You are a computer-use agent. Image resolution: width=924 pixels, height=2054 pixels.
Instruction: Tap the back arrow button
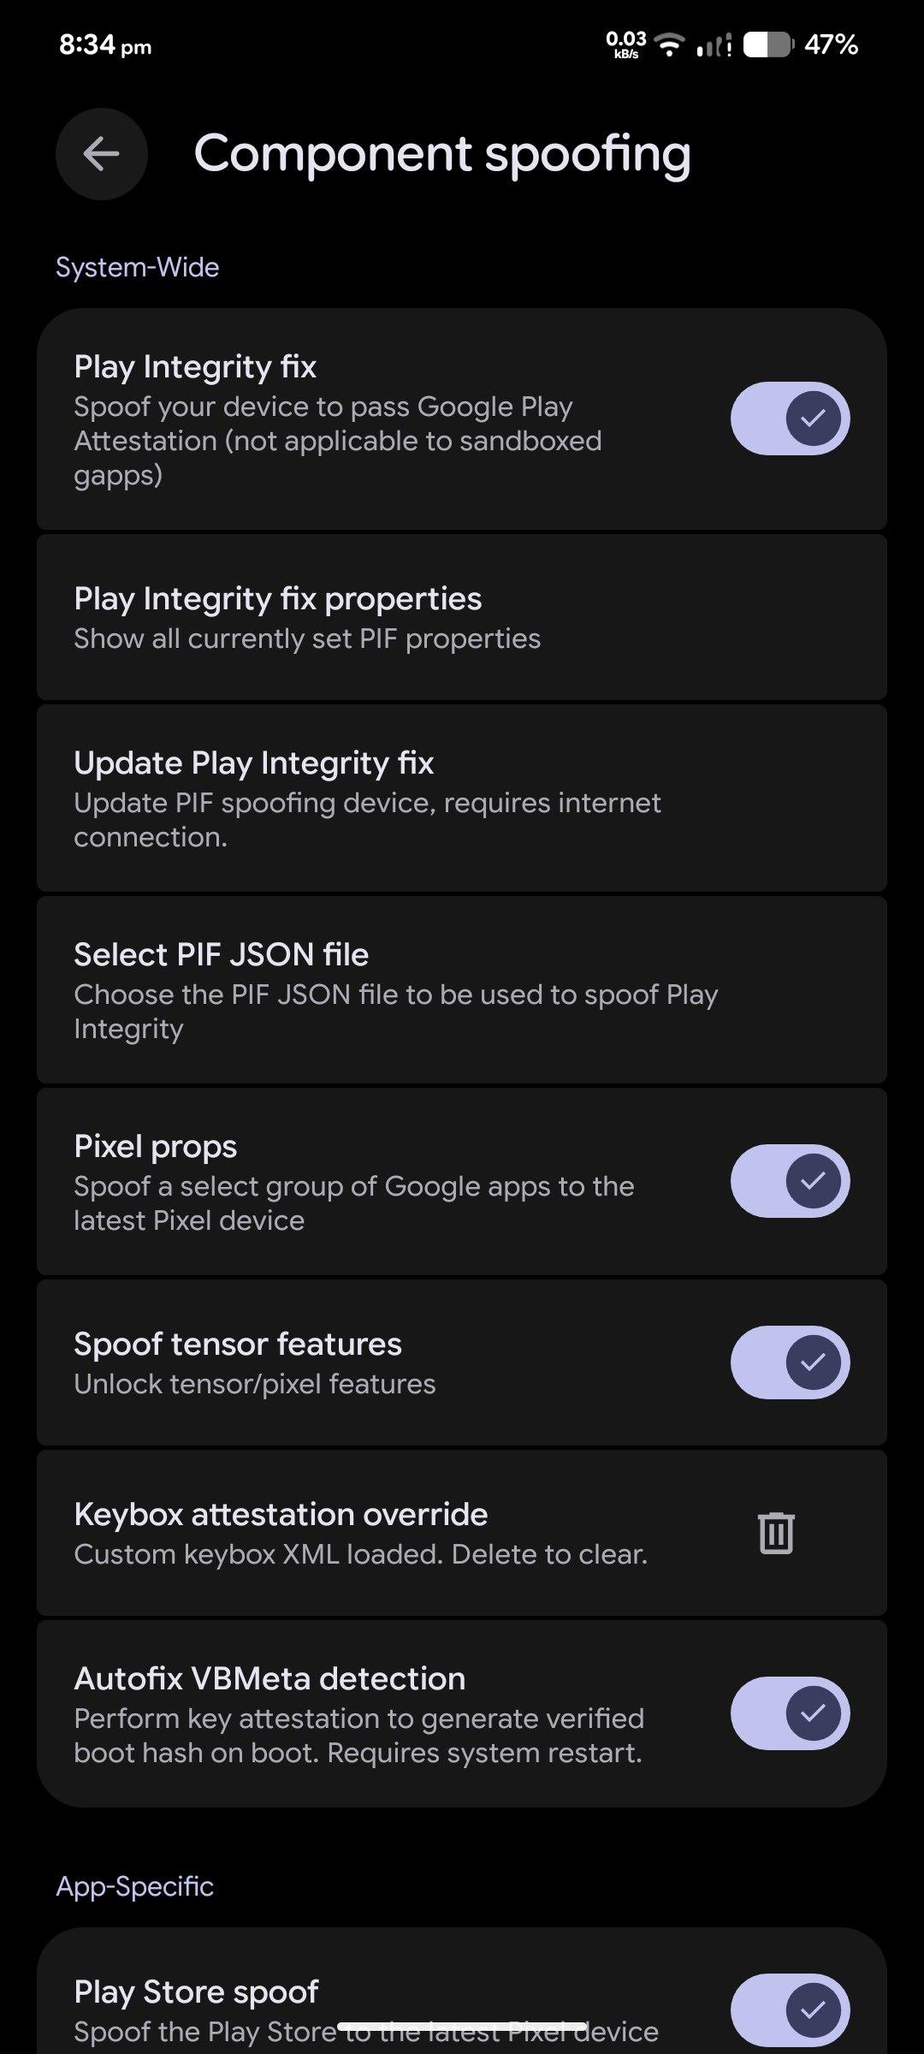[x=101, y=154]
